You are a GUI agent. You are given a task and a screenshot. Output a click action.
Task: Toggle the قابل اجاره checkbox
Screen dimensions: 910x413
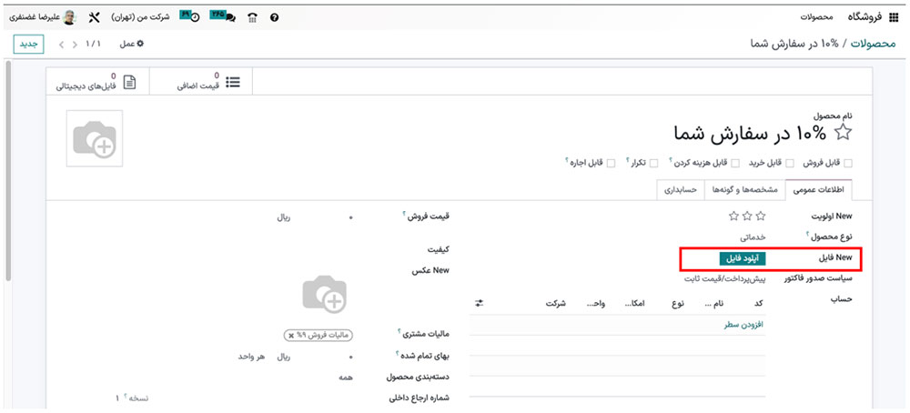click(x=611, y=164)
